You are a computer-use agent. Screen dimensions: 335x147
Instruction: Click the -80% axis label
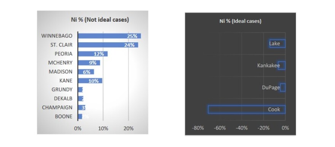(x=198, y=128)
